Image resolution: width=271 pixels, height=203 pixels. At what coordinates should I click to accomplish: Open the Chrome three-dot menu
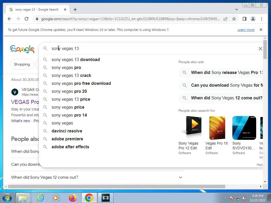[x=261, y=19]
